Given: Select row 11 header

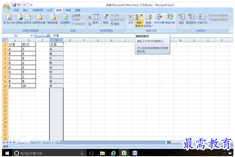Looking at the screenshot, I should point(5,90).
